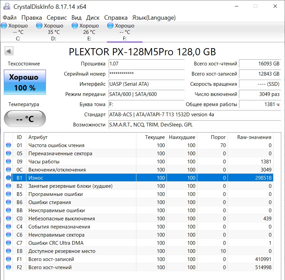Open the Диск menu
The image size is (285, 280).
point(93,18)
